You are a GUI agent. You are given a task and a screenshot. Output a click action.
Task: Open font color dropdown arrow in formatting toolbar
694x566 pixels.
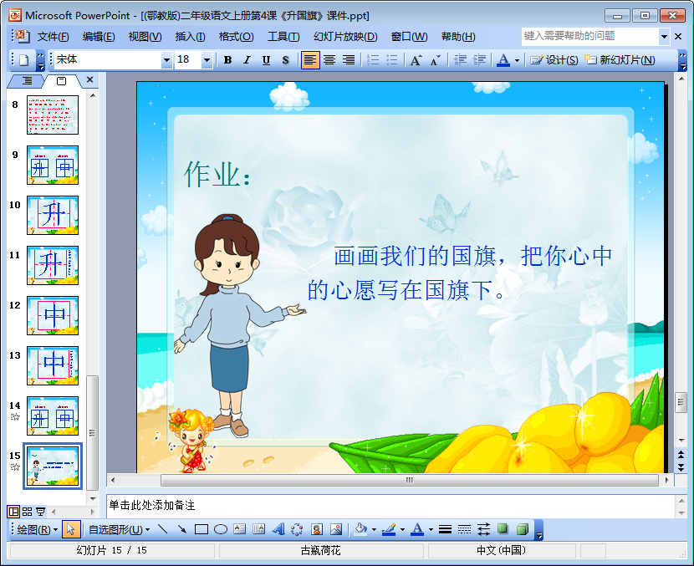point(517,60)
